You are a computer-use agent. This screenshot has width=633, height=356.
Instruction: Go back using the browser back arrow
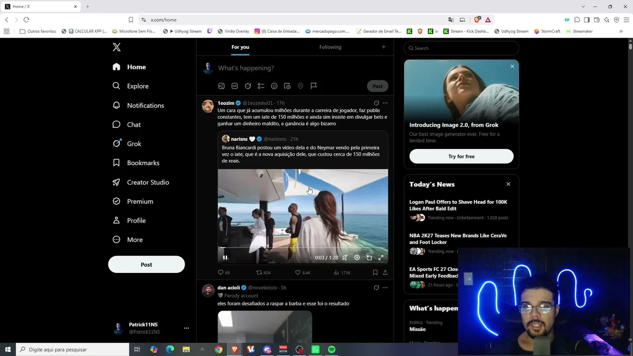tap(6, 20)
